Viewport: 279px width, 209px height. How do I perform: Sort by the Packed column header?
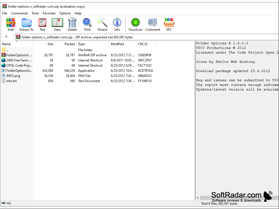66,44
